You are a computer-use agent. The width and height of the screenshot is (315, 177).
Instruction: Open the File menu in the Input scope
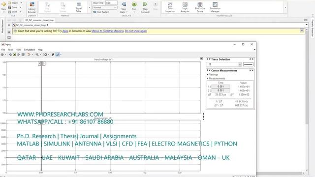tap(3, 50)
